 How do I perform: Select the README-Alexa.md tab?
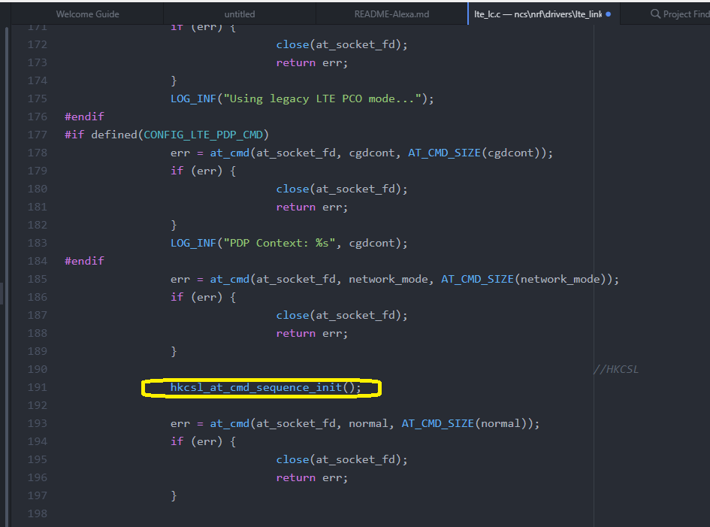click(391, 14)
